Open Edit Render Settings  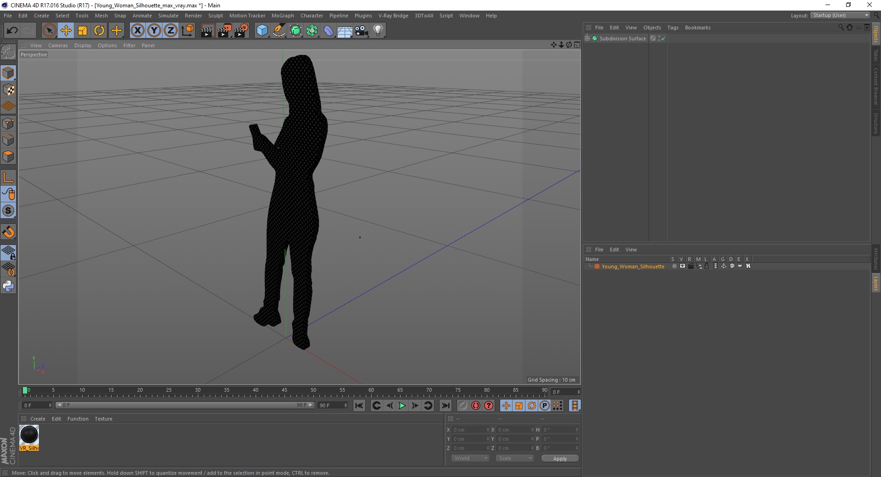(241, 31)
